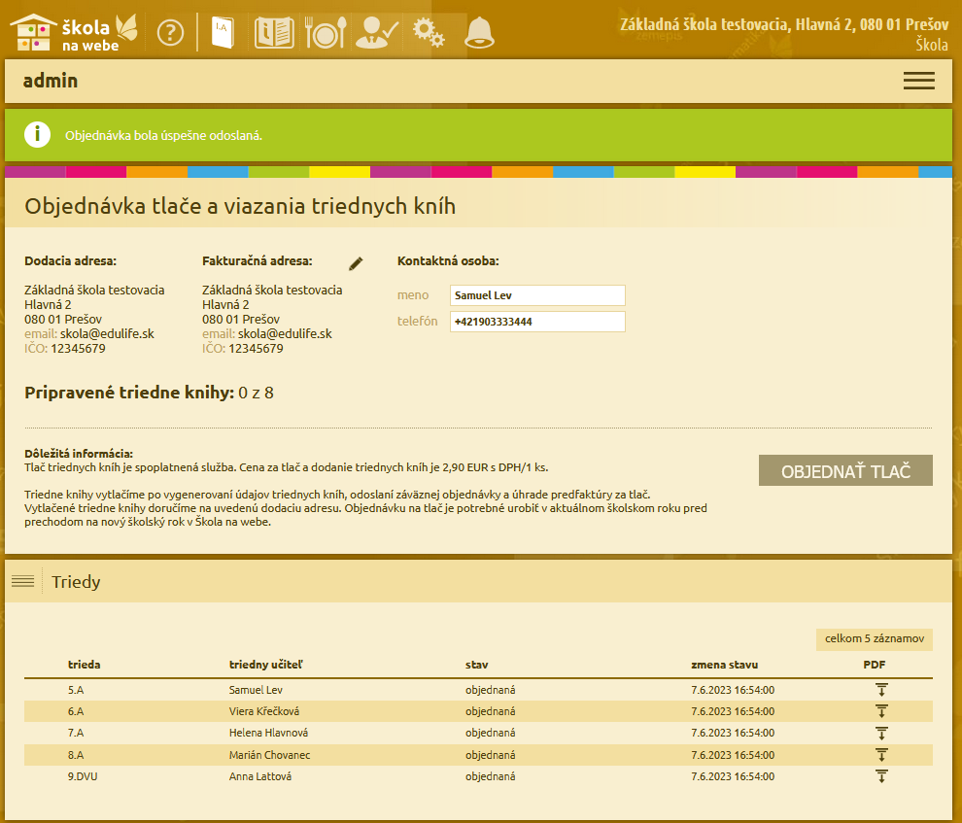Download the PDF for class 6.A
This screenshot has height=823, width=962.
tap(881, 711)
